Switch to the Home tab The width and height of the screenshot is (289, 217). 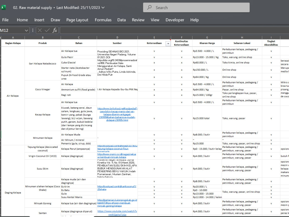click(22, 20)
